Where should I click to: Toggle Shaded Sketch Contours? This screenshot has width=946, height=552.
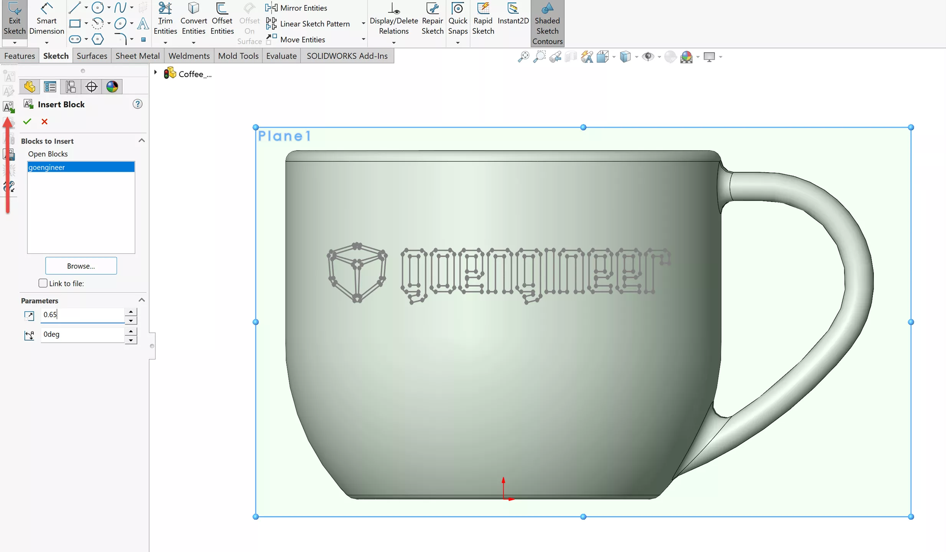point(547,23)
